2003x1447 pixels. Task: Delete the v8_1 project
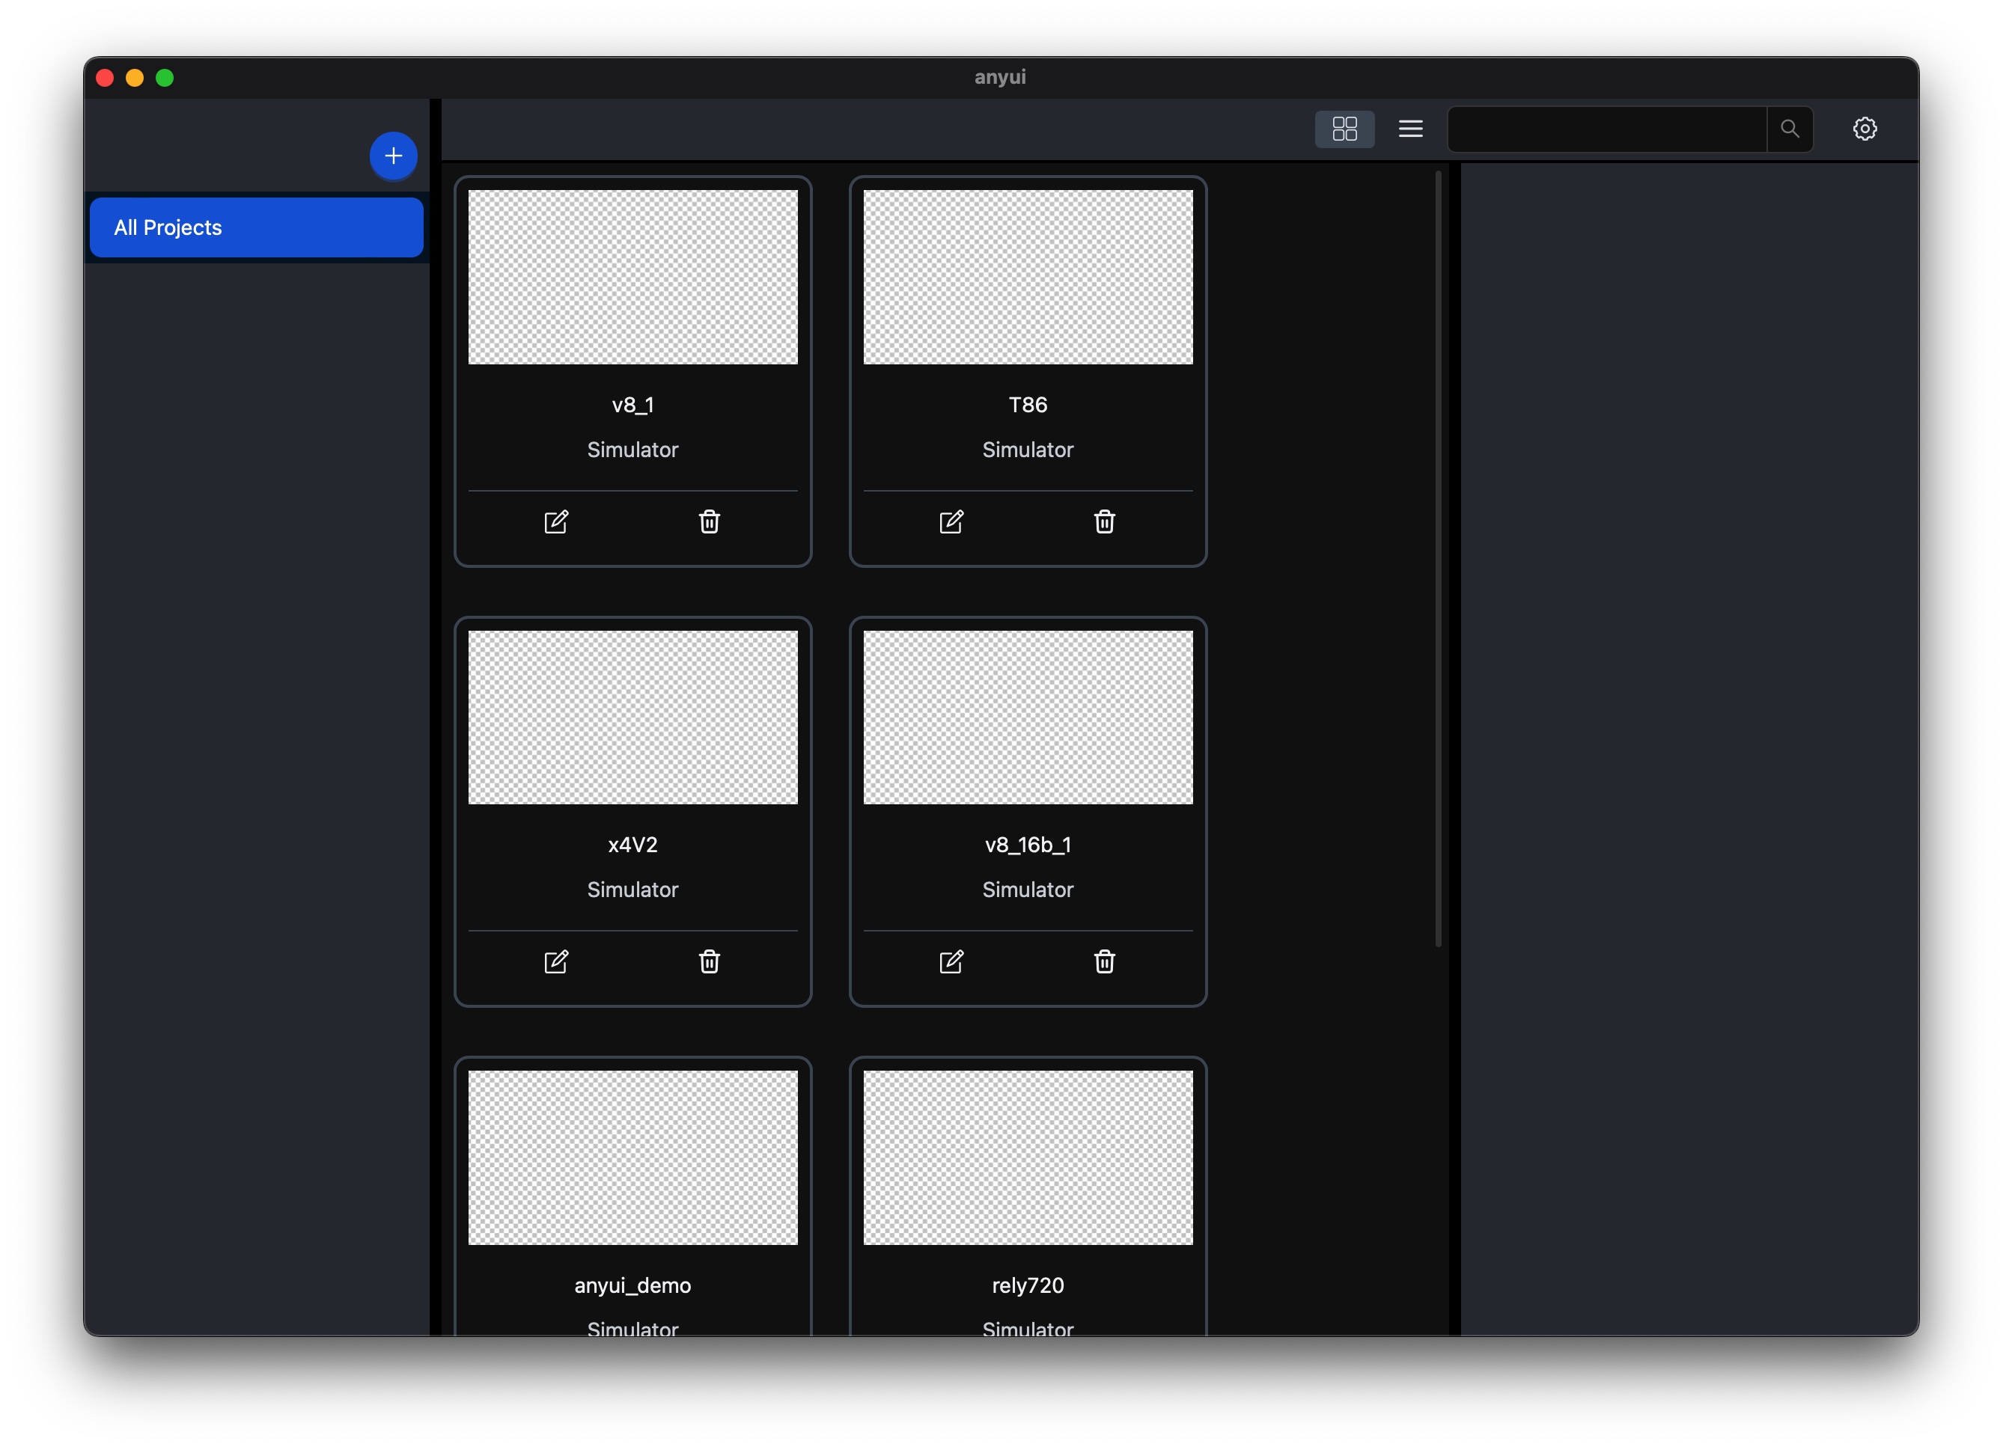(x=709, y=521)
